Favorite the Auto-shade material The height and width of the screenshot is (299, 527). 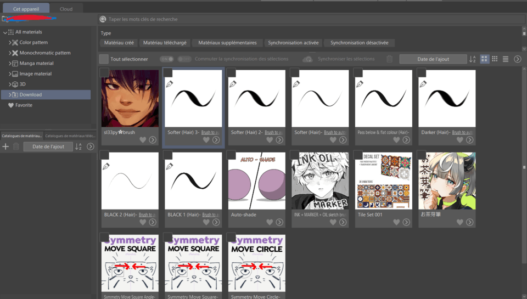coord(270,222)
